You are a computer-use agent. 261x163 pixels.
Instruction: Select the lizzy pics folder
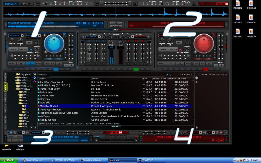pyautogui.click(x=23, y=74)
